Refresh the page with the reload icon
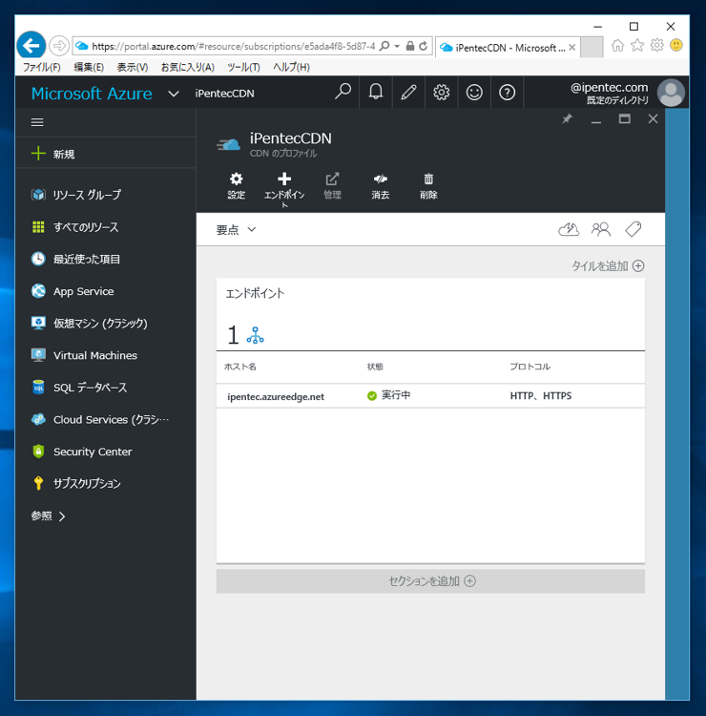This screenshot has width=706, height=716. (x=423, y=46)
